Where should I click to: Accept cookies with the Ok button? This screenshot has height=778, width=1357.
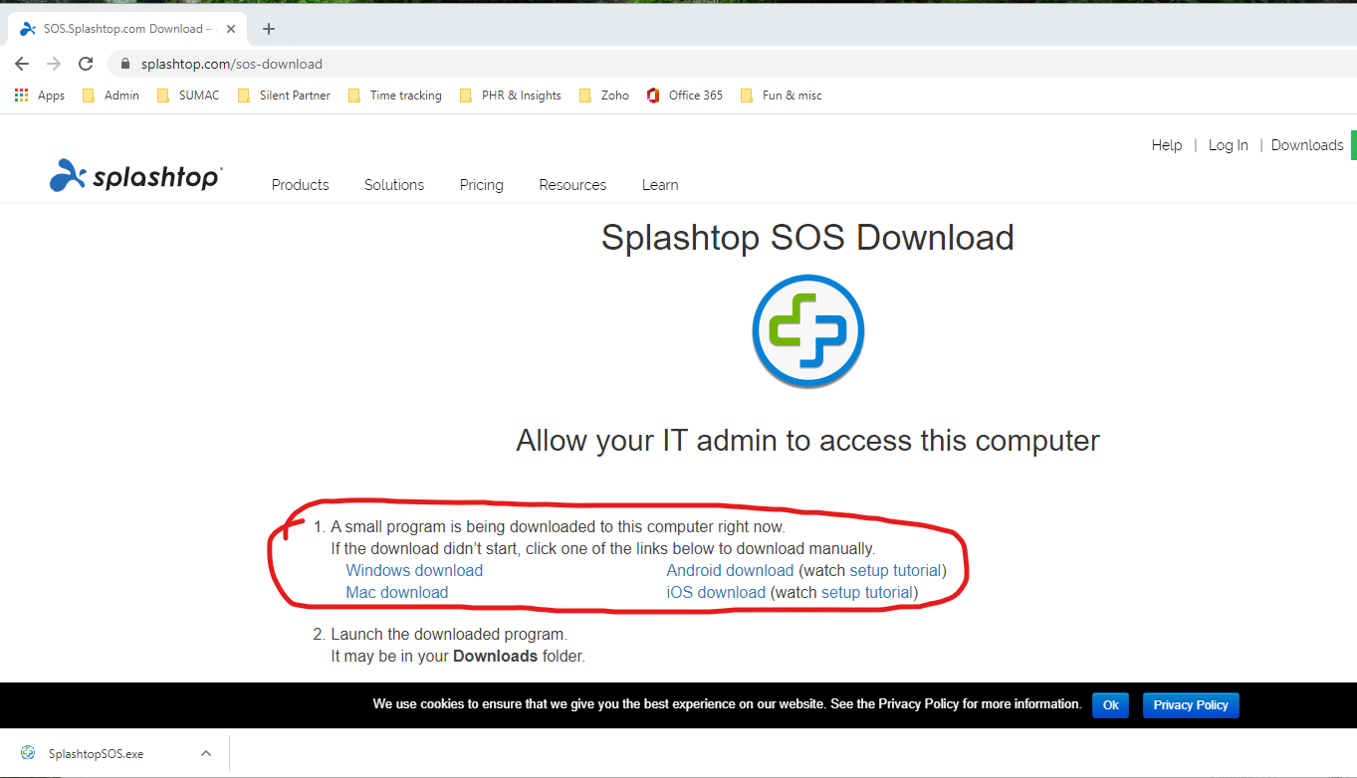1110,704
